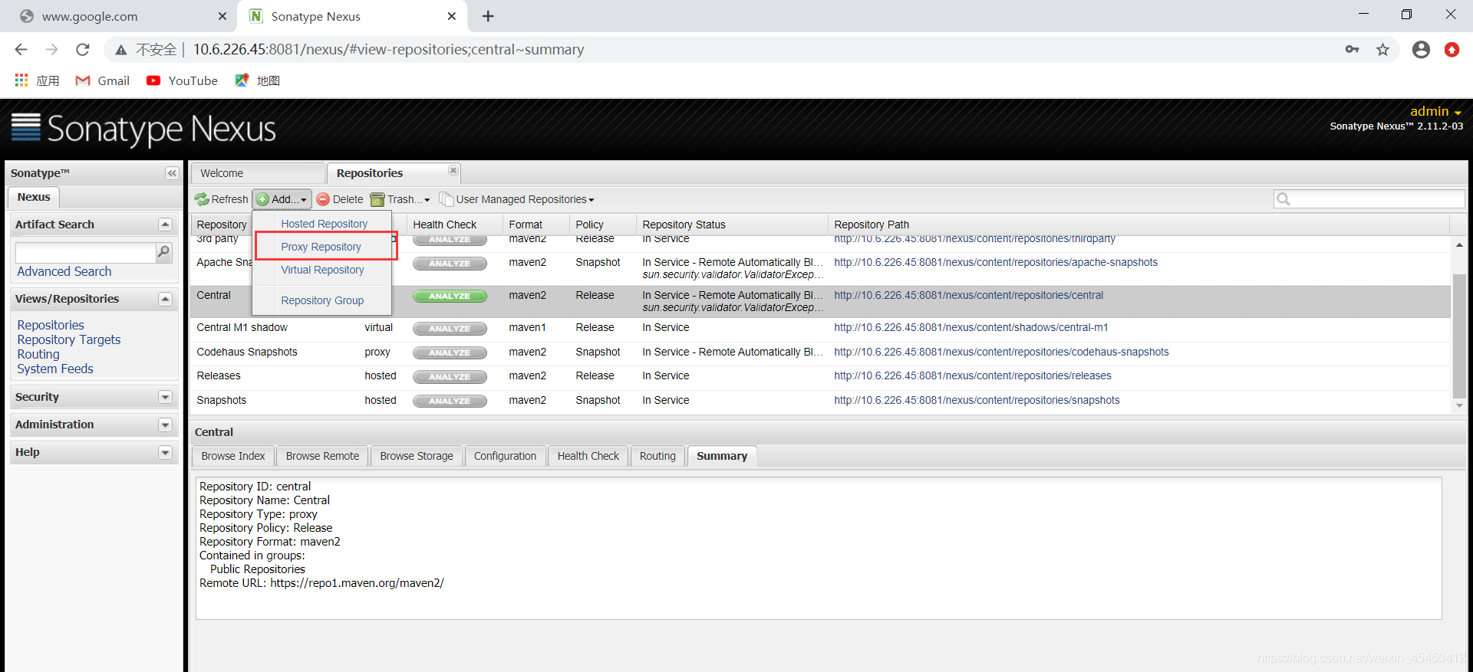Click ANALYZE button for Releases repository

(x=450, y=376)
